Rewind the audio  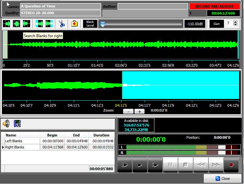coord(201,165)
